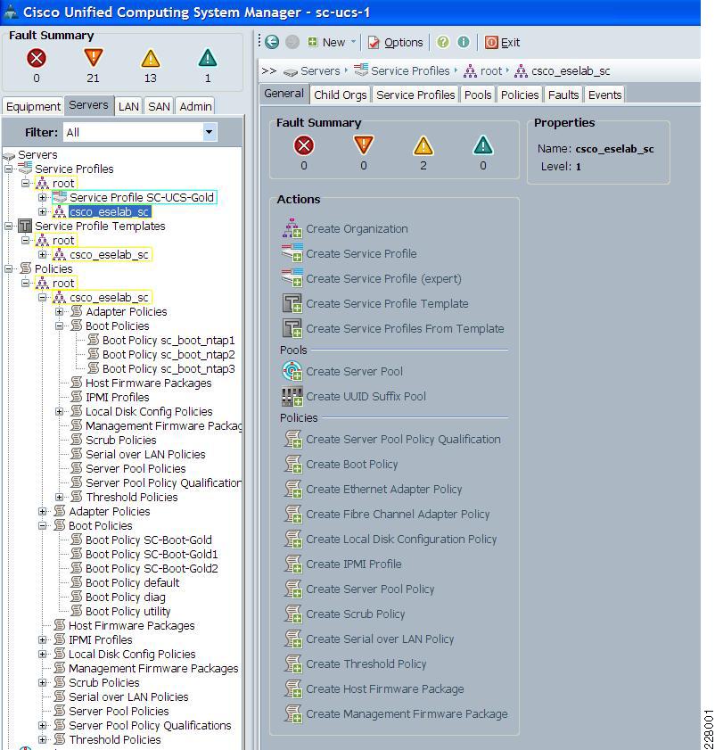Collapse Boot Policies containing SC-Boot-Gold
715x750 pixels.
tap(43, 525)
